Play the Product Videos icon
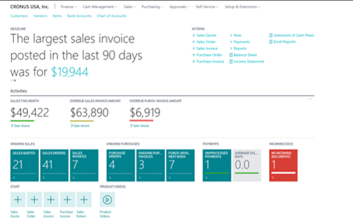Viewport: 353px width, 218px height. tap(107, 200)
